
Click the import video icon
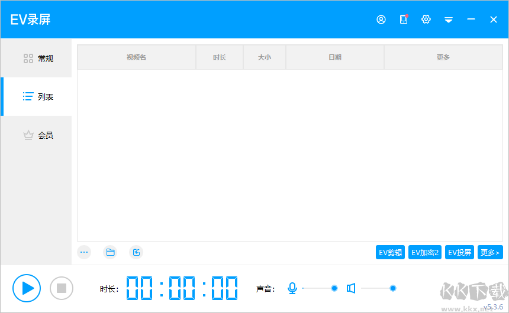tap(136, 252)
